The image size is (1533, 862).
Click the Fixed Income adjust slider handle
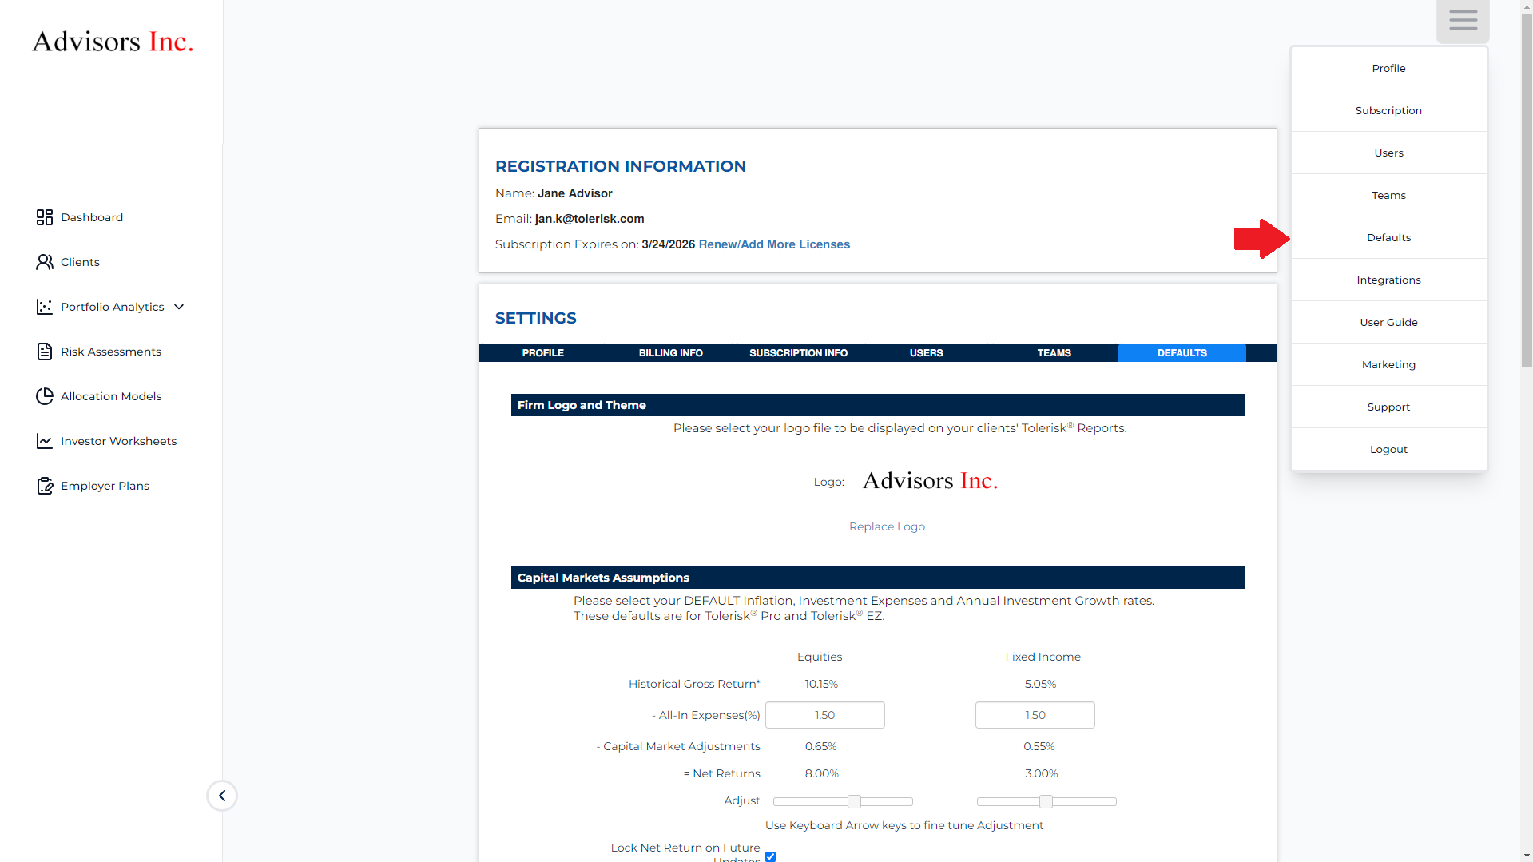(x=1045, y=801)
